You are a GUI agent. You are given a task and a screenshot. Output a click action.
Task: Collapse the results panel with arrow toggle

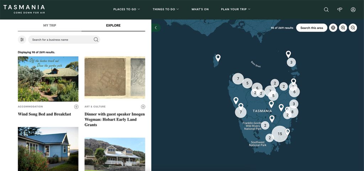pos(156,28)
